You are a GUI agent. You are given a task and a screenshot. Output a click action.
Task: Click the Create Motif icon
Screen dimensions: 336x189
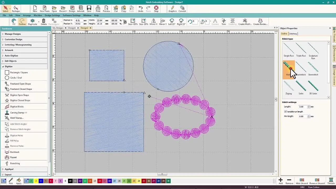point(245,22)
